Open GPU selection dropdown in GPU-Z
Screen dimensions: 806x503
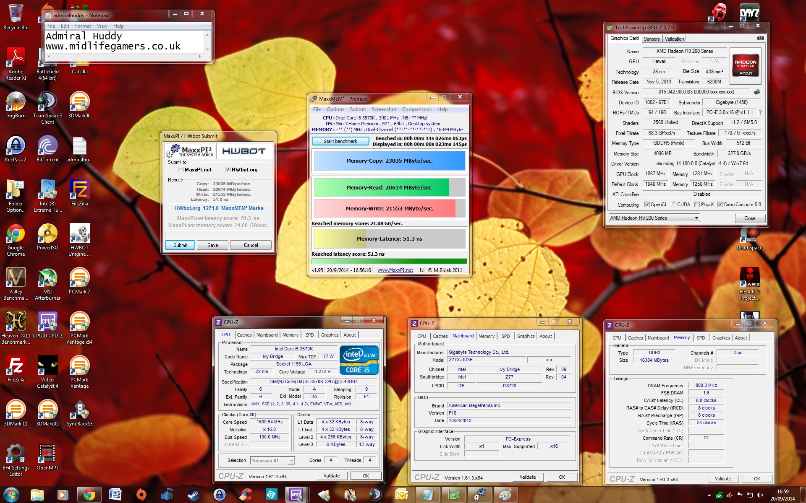click(654, 218)
